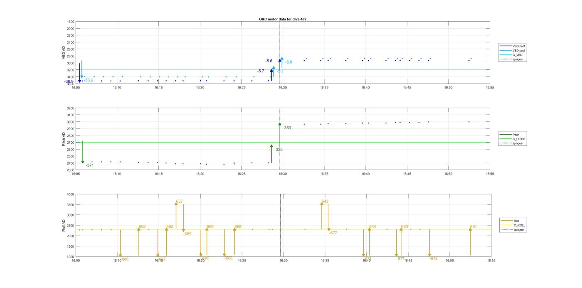The image size is (582, 288).
Task: Click the '-686' roll data label
Action: (124, 259)
